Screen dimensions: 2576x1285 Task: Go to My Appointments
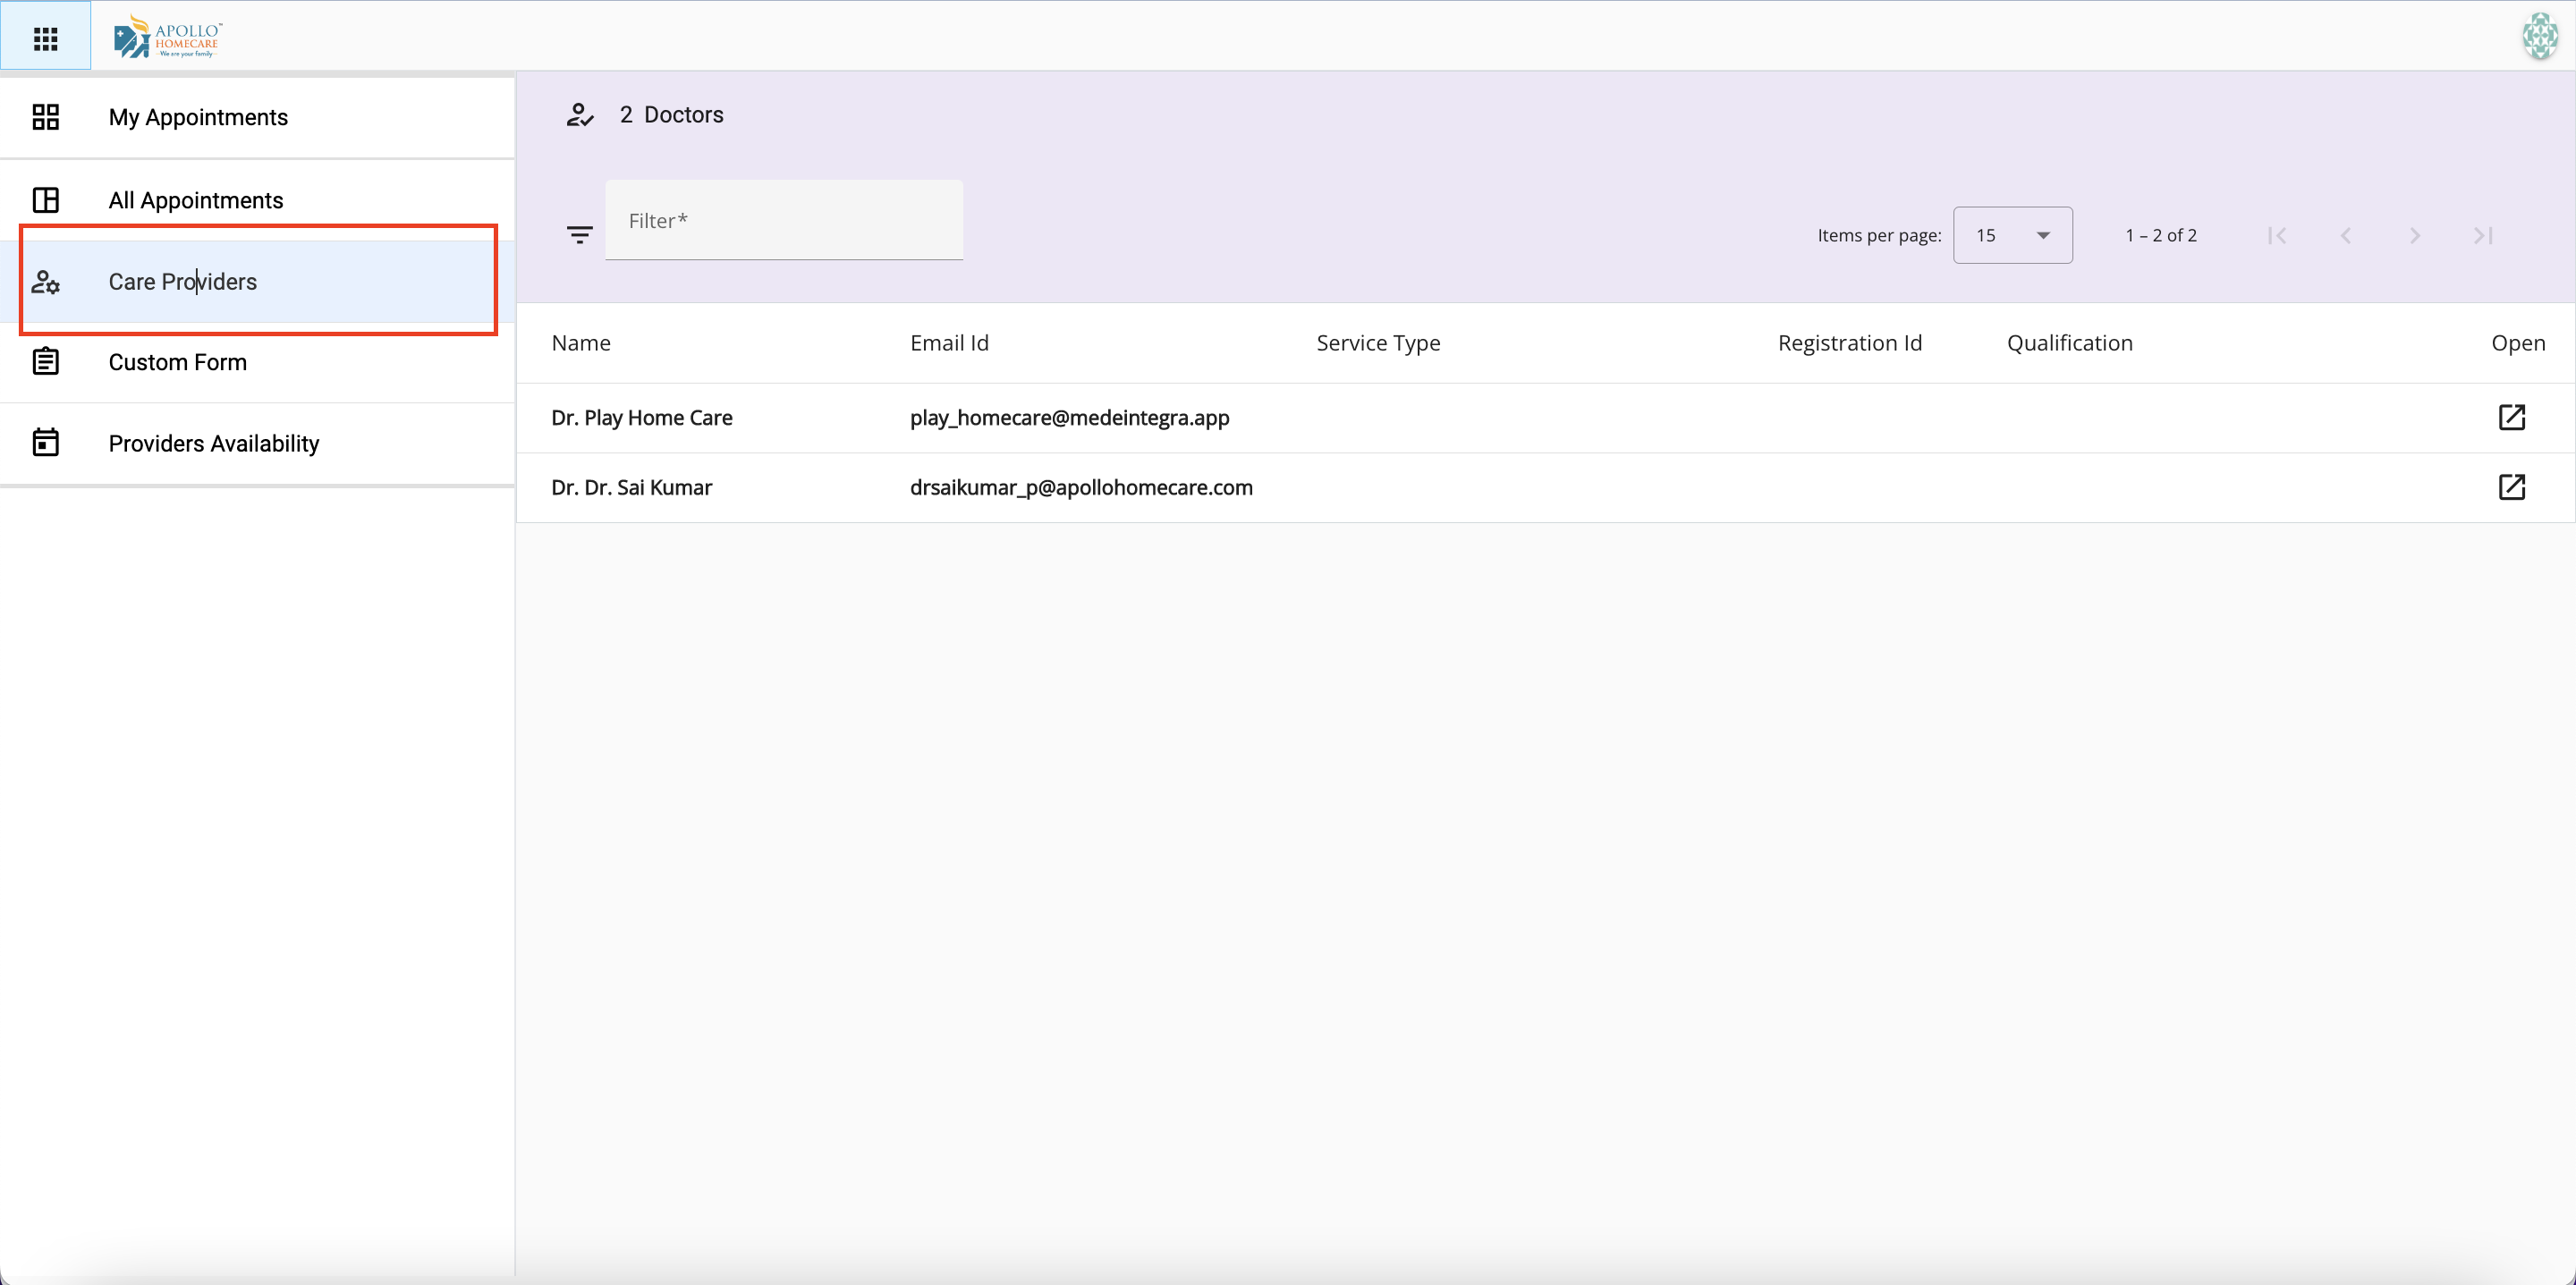coord(198,117)
